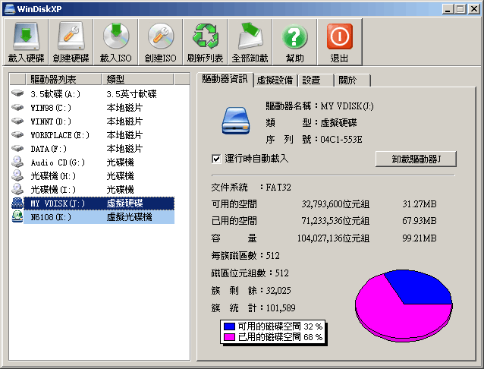The image size is (484, 369).
Task: Click the red 退出 exit icon
Action: [x=340, y=42]
